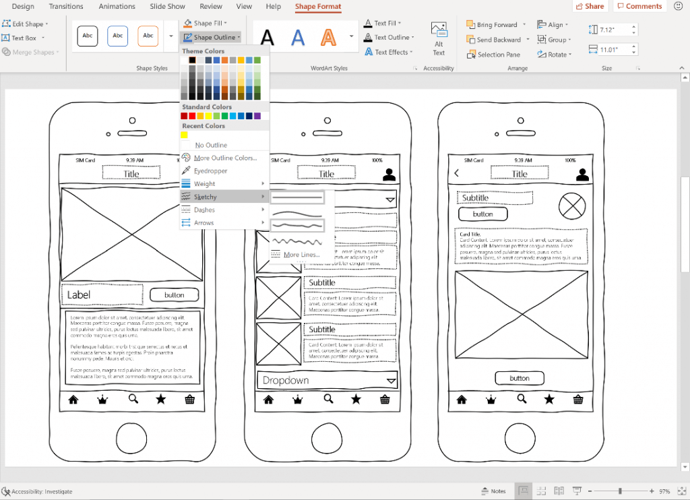Viewport: 690px width, 500px height.
Task: Expand the Shape Styles gallery
Action: (171, 36)
